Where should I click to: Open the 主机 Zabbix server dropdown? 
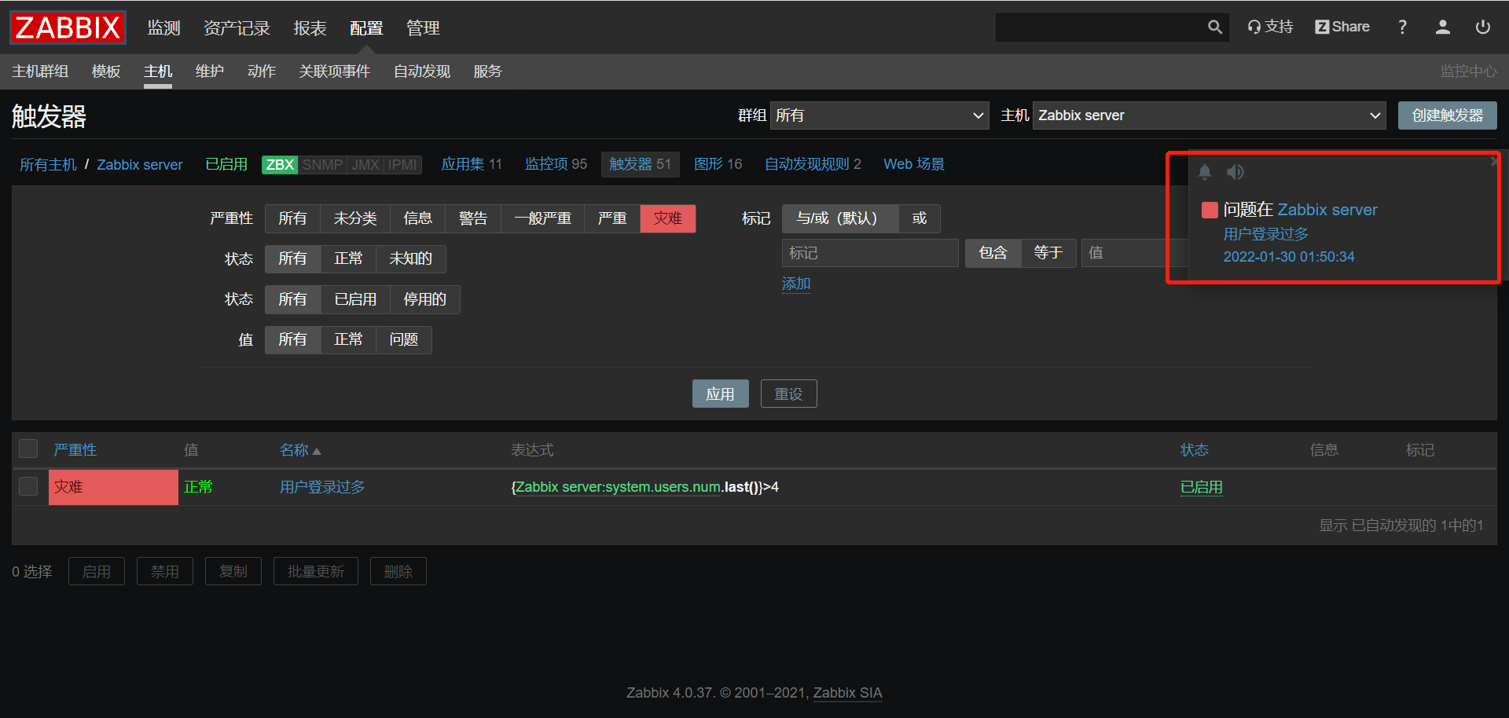tap(1209, 115)
